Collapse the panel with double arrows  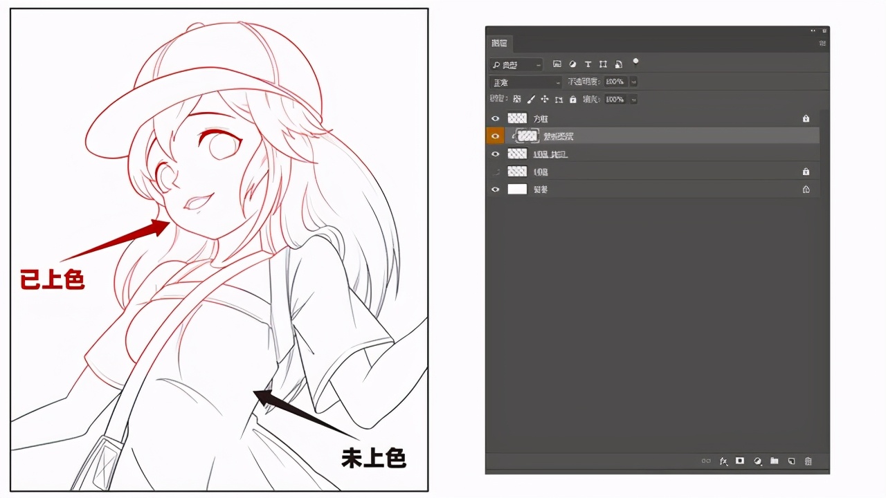(x=813, y=30)
